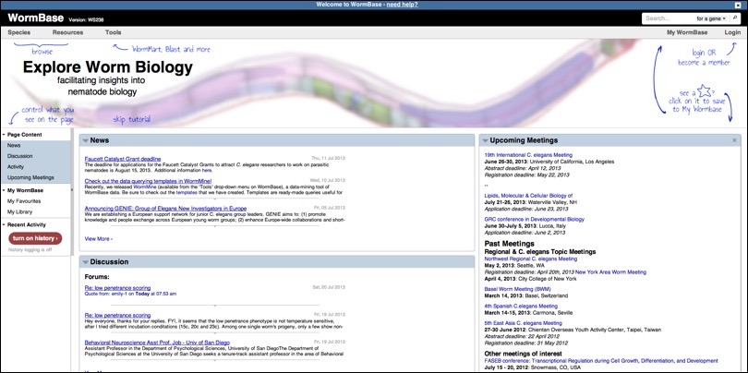Open the Species menu
The image size is (748, 373).
coord(19,32)
